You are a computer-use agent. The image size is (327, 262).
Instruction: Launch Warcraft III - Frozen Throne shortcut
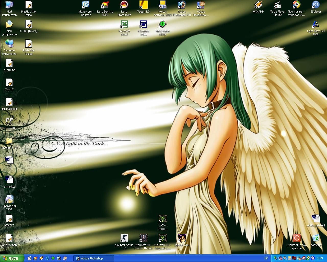coord(143,242)
